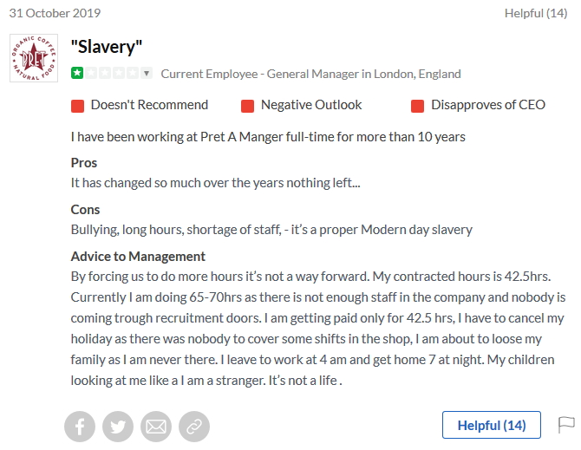Flag this review as inappropriate
The width and height of the screenshot is (581, 450).
click(x=566, y=424)
